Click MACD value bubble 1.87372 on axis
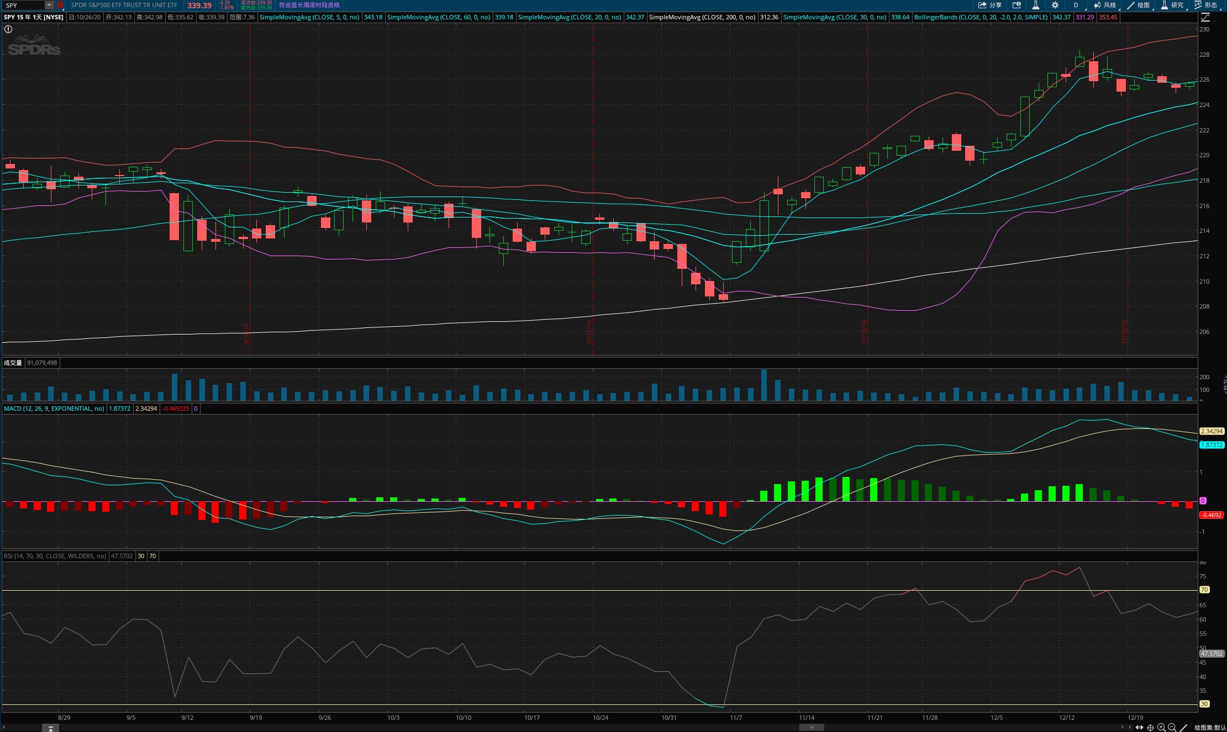Image resolution: width=1227 pixels, height=732 pixels. (x=1212, y=445)
